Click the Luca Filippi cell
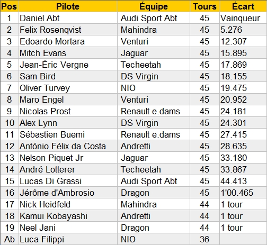 68,239
